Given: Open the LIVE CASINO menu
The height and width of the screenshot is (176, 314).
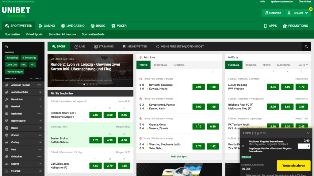Looking at the screenshot, I should (x=73, y=26).
